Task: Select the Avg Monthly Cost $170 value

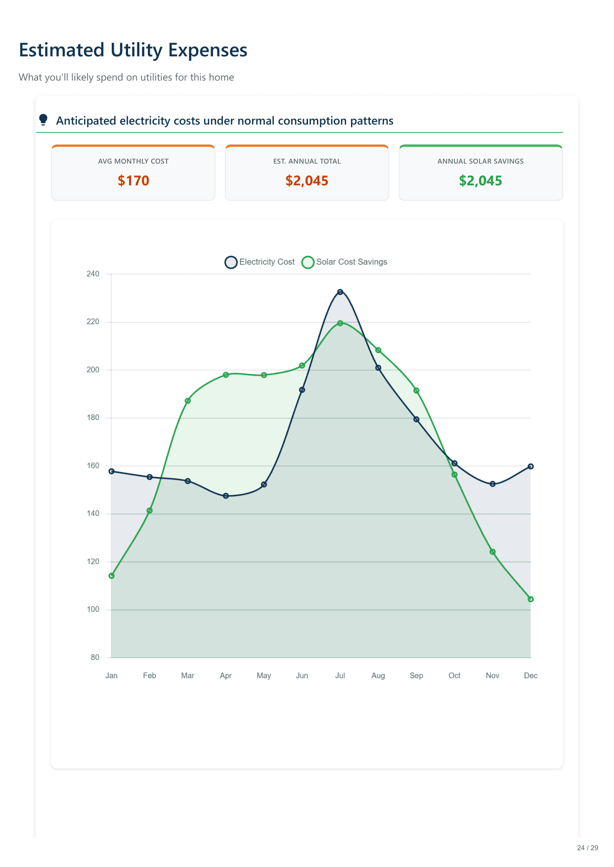Action: (x=133, y=181)
